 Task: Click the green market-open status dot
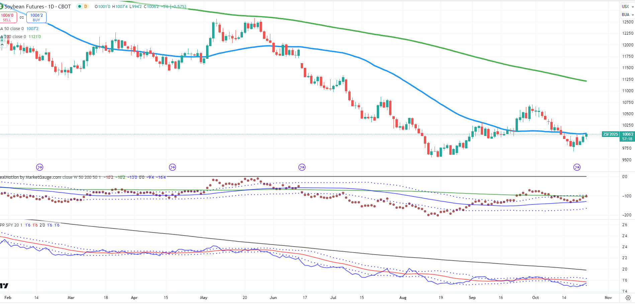(x=80, y=6)
